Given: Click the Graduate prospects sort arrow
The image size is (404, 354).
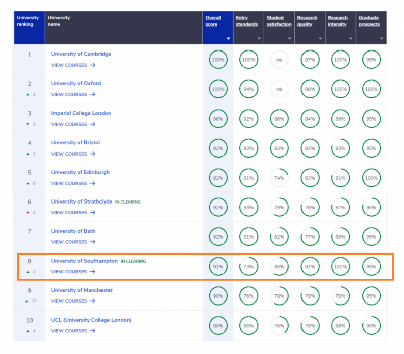Looking at the screenshot, I should pyautogui.click(x=382, y=39).
